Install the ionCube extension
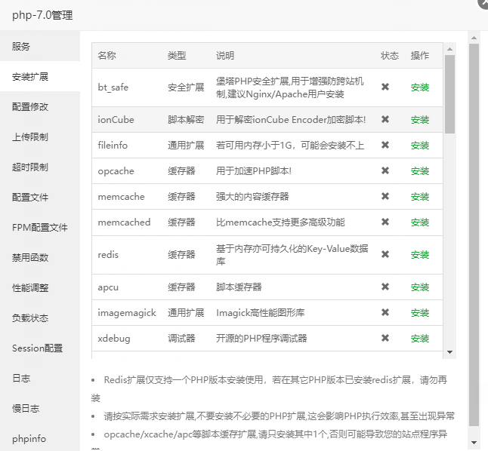This screenshot has width=488, height=451. [x=420, y=120]
